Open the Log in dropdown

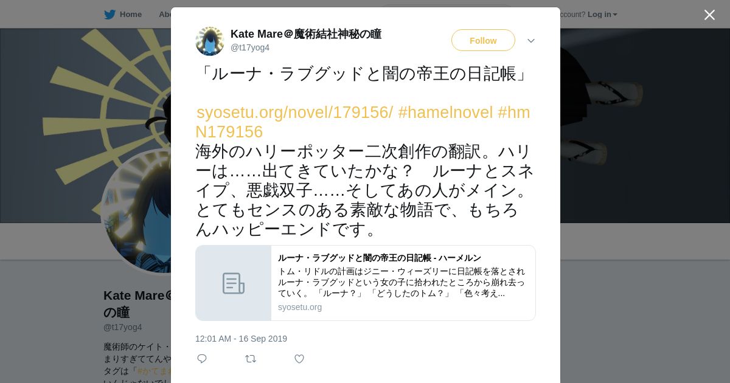(602, 15)
